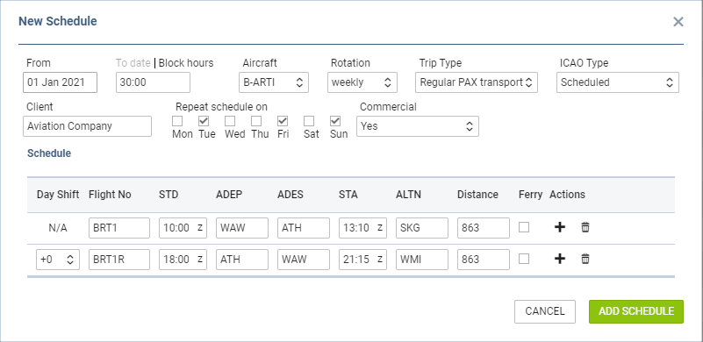
Task: Click the Flight No column header
Action: point(110,195)
